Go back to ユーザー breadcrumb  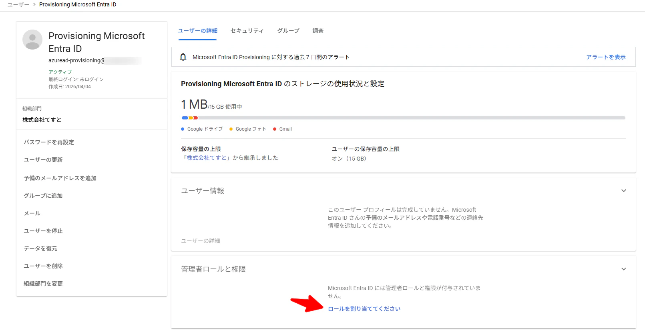click(18, 4)
